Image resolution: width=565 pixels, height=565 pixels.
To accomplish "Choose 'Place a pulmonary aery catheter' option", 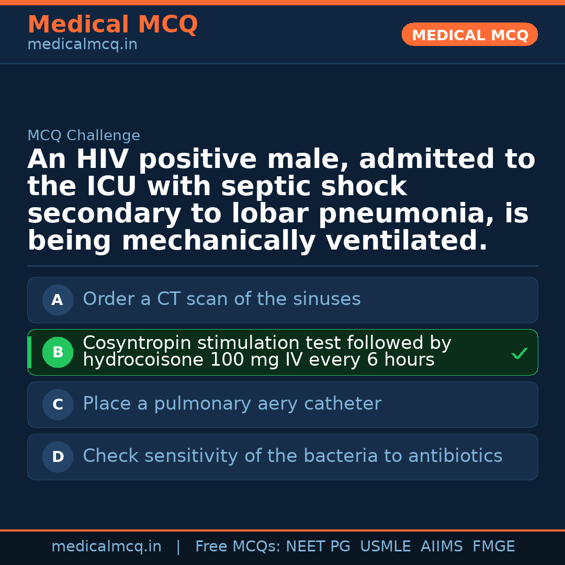I will 232,404.
